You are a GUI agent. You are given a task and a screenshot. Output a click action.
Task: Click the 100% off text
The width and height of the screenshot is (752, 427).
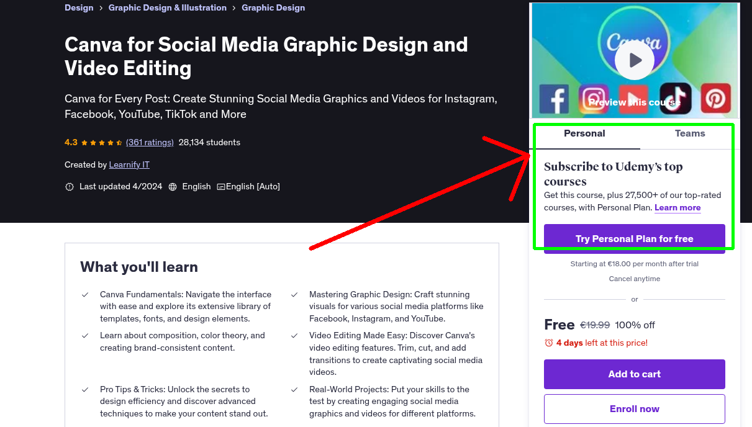pyautogui.click(x=635, y=325)
